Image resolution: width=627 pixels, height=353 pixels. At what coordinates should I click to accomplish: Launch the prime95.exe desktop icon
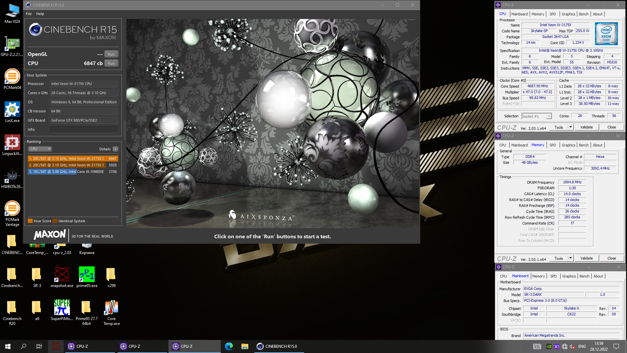point(87,277)
